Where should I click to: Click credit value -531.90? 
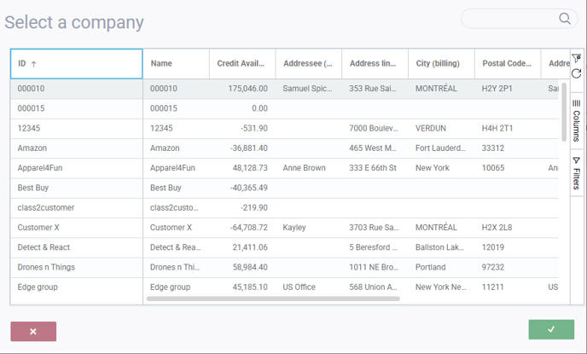[254, 128]
